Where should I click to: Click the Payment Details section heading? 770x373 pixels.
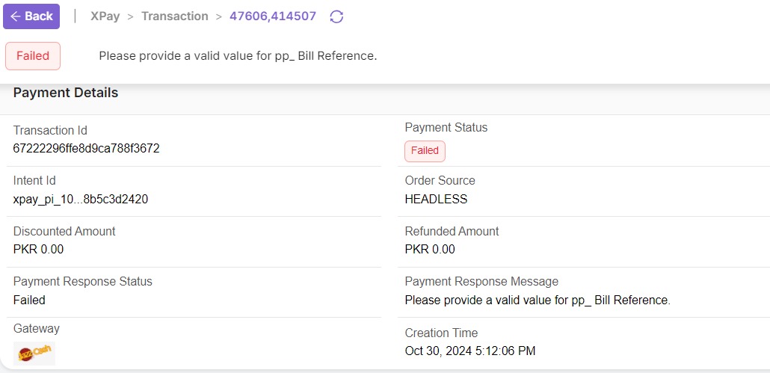[x=66, y=93]
